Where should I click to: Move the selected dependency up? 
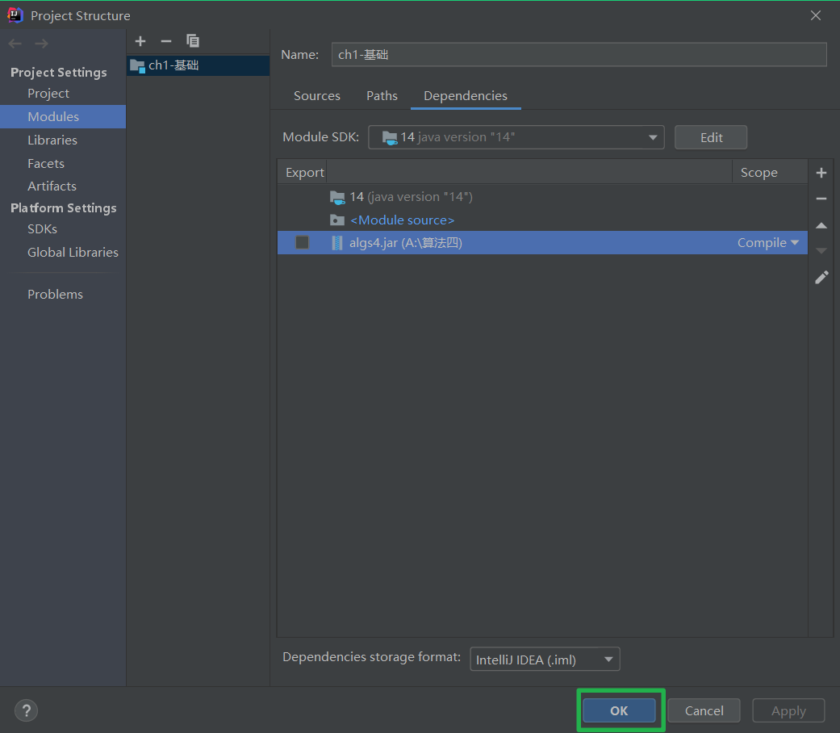[821, 225]
